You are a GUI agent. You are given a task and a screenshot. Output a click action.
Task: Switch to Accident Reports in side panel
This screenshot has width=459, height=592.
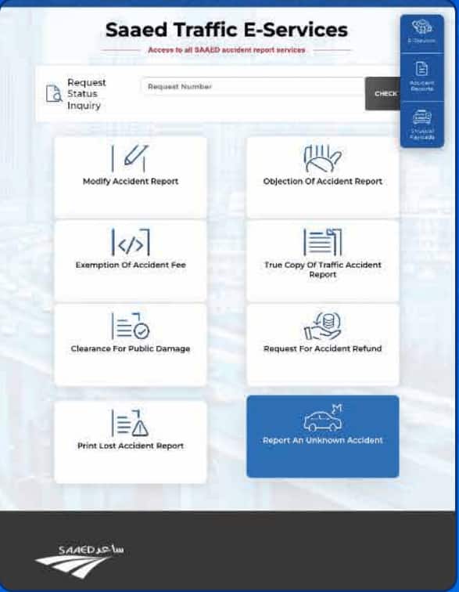pos(421,77)
